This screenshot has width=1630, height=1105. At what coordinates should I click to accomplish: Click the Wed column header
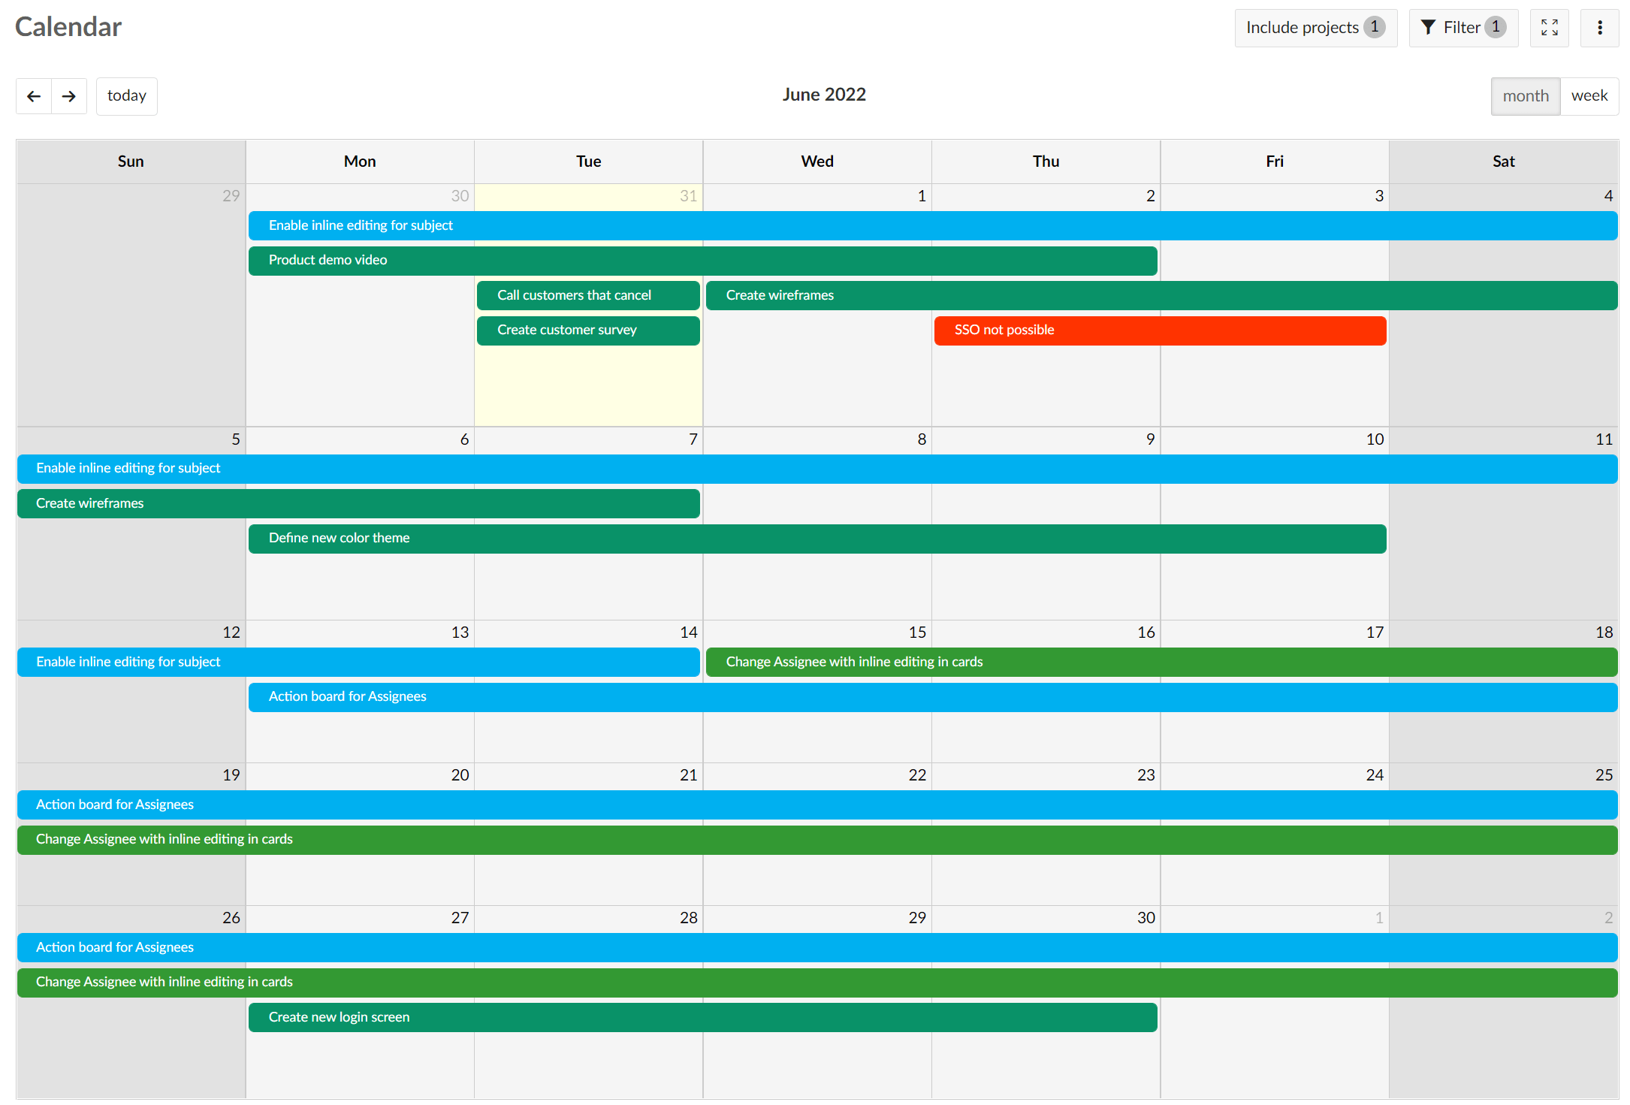[x=817, y=162]
